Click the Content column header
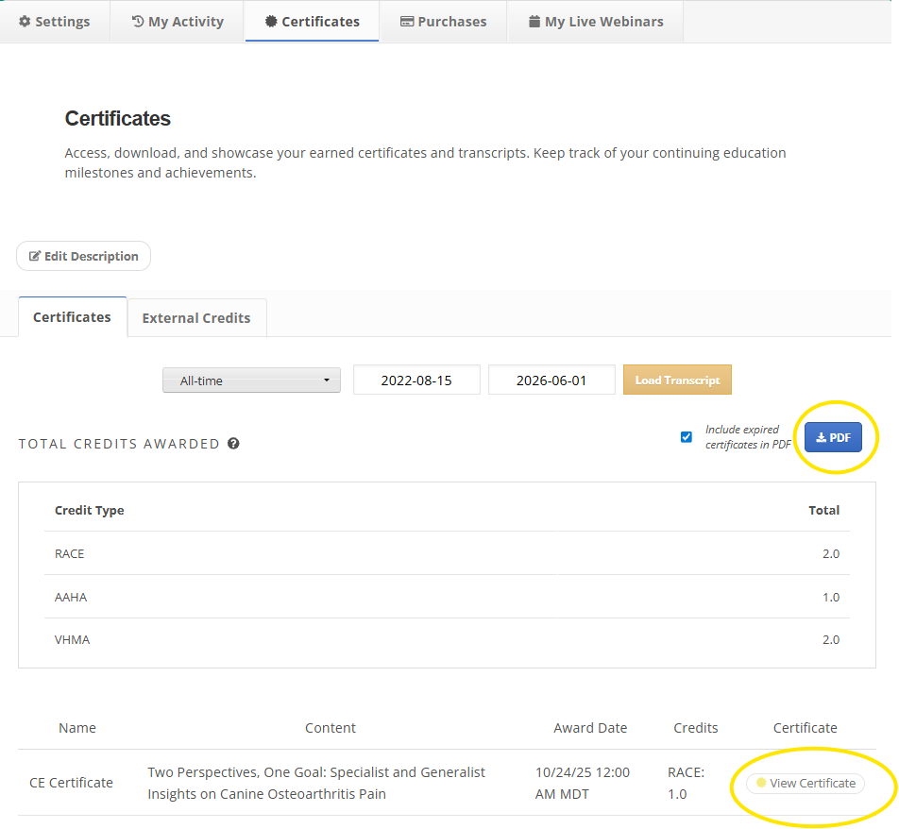This screenshot has width=899, height=829. click(x=331, y=728)
